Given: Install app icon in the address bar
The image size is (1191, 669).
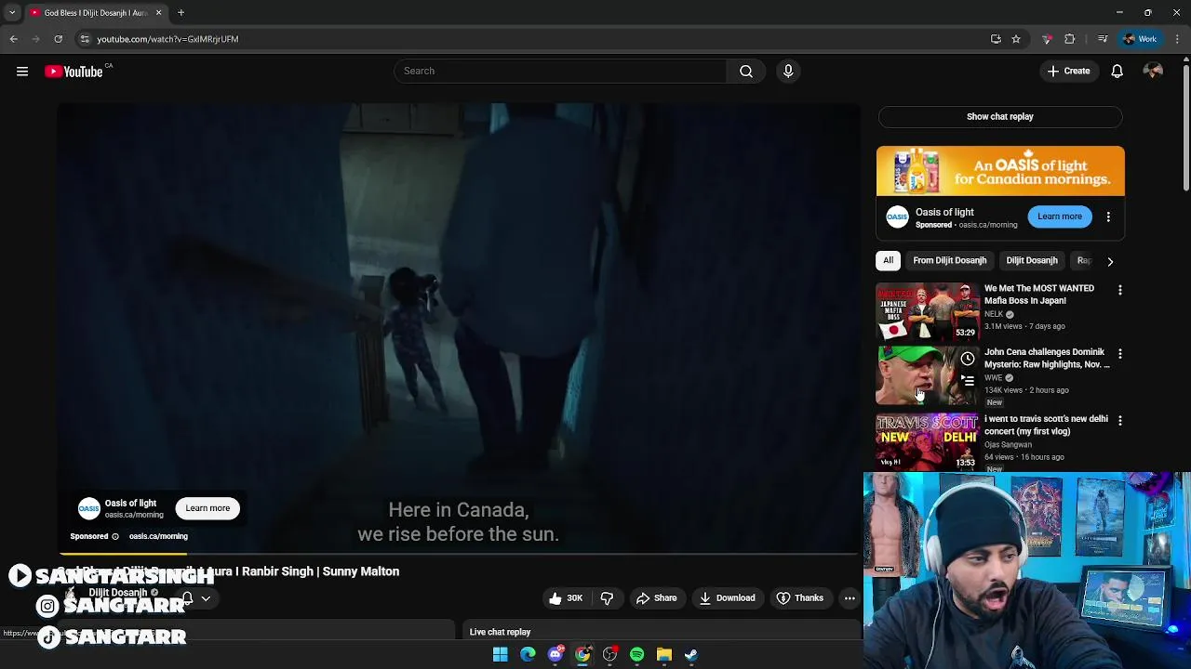Looking at the screenshot, I should point(996,39).
